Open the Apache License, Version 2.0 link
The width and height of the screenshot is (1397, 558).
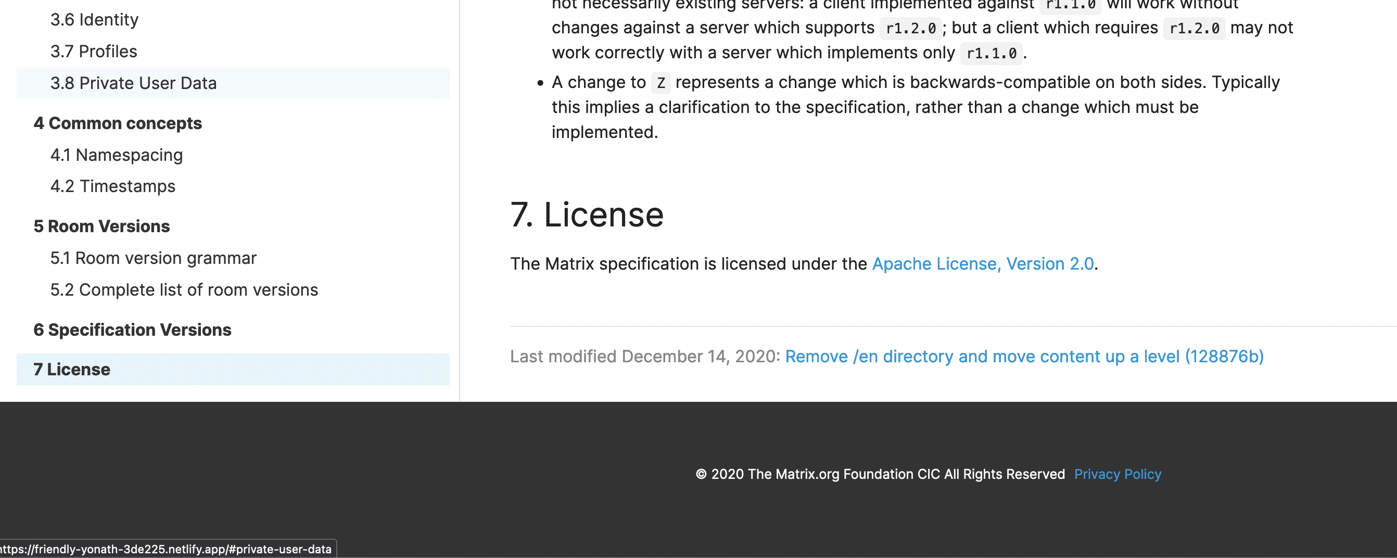point(983,263)
